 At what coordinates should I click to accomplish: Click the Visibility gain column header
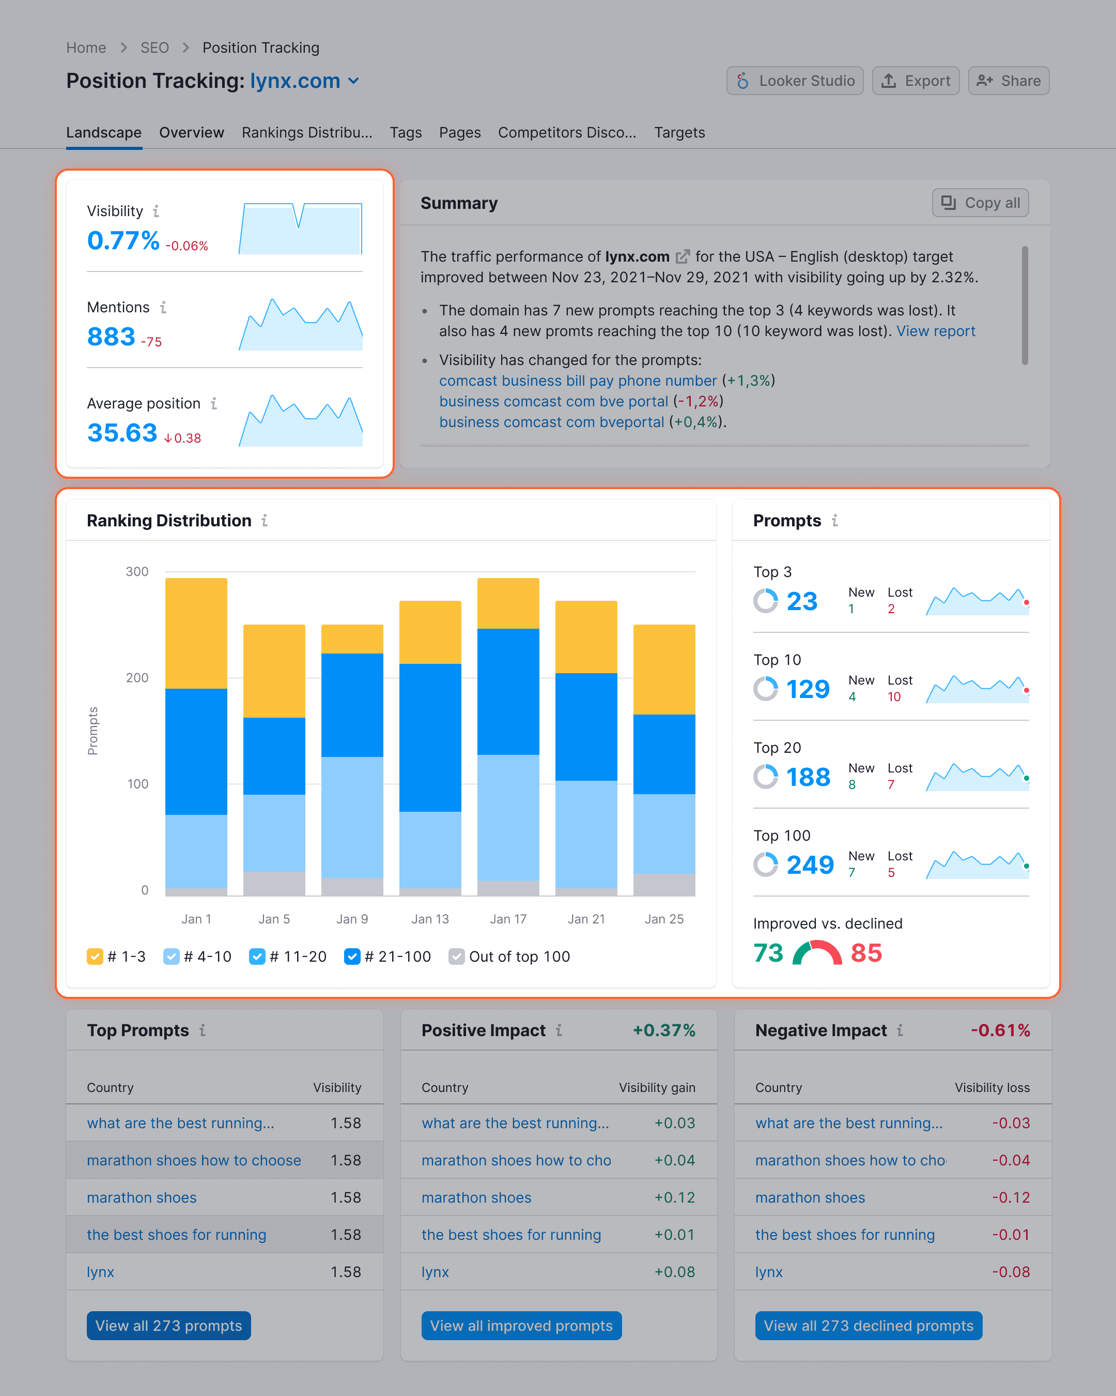pos(657,1087)
